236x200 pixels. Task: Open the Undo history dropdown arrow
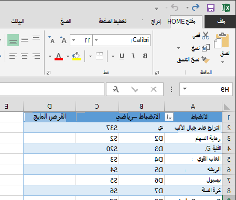166,7
